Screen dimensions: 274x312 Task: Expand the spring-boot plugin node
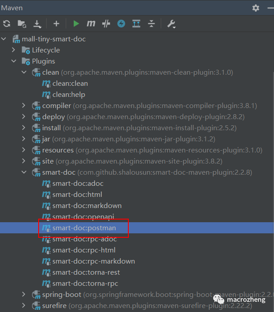coord(24,295)
